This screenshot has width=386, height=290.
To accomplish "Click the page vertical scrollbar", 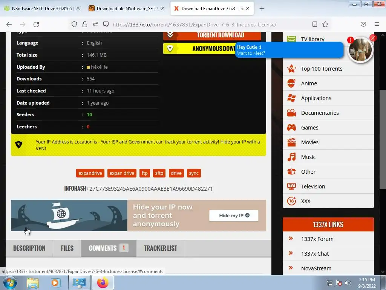I will pyautogui.click(x=383, y=139).
